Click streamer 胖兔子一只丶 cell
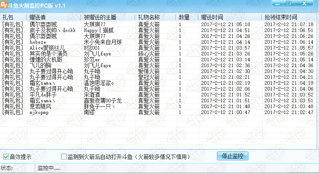This screenshot has height=173, width=319. [x=99, y=106]
